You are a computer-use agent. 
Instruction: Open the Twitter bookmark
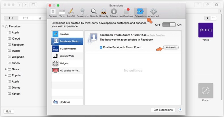(14, 51)
